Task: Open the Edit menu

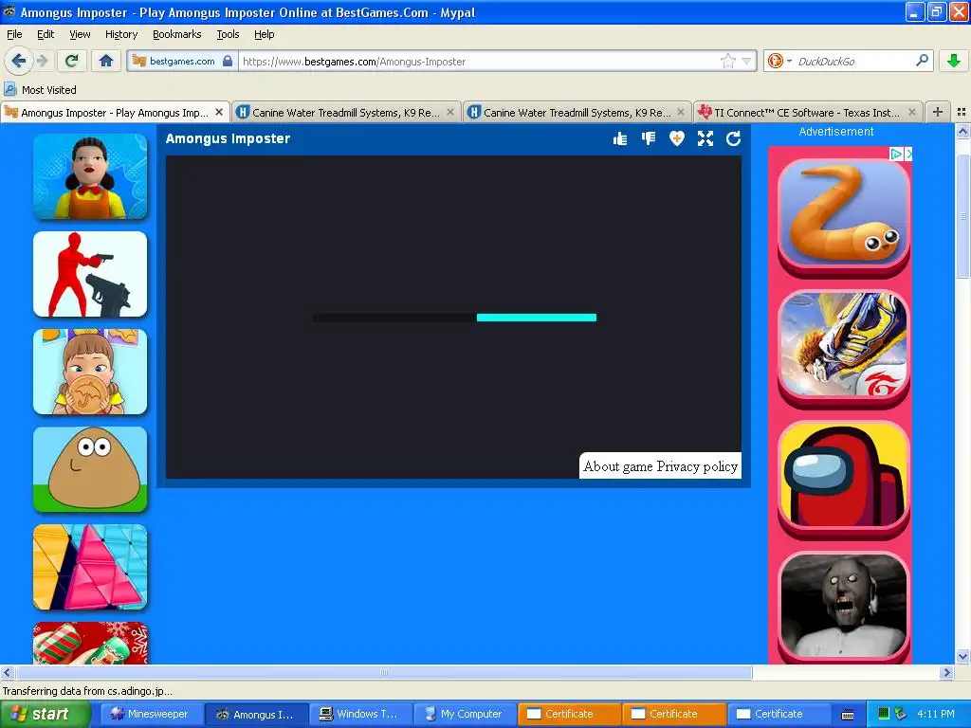Action: 46,34
